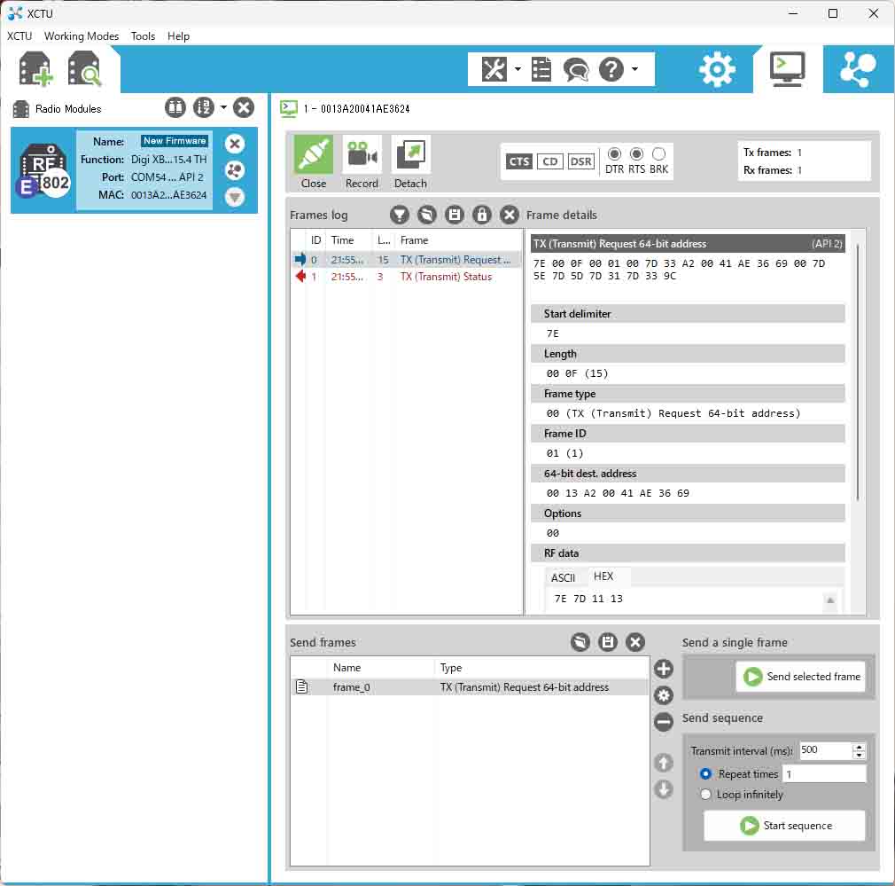Screen dimensions: 895x886
Task: Click the frame details vertical scrollbar
Action: pos(857,372)
